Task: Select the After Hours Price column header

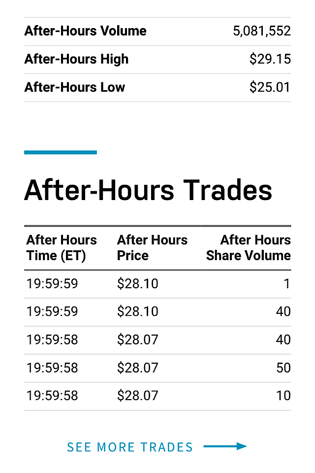Action: (152, 248)
